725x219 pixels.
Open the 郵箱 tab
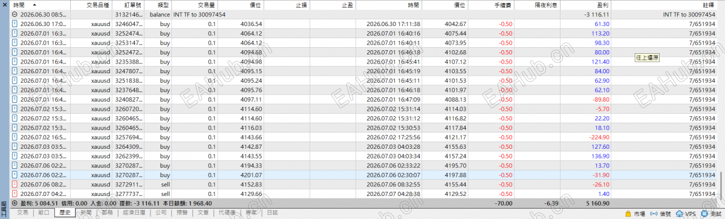click(x=107, y=213)
